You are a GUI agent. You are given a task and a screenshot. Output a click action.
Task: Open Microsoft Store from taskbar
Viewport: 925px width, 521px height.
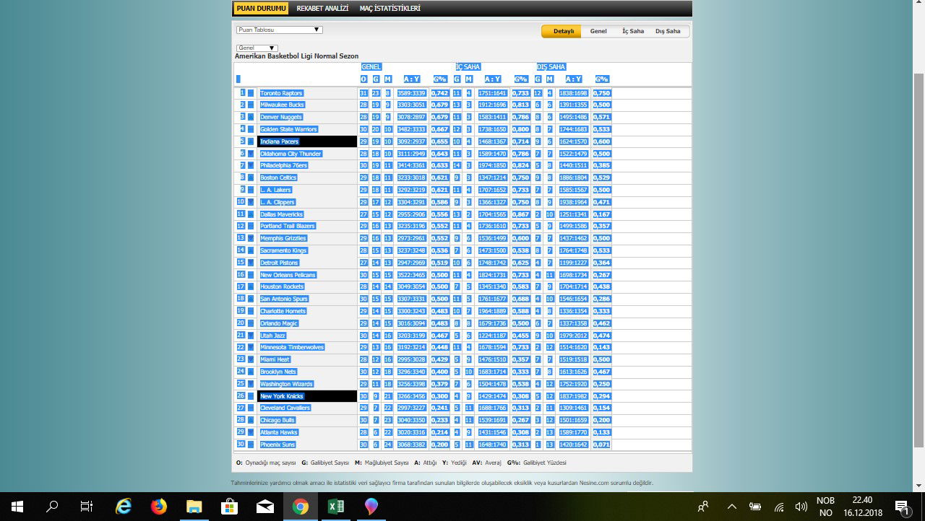click(x=230, y=507)
